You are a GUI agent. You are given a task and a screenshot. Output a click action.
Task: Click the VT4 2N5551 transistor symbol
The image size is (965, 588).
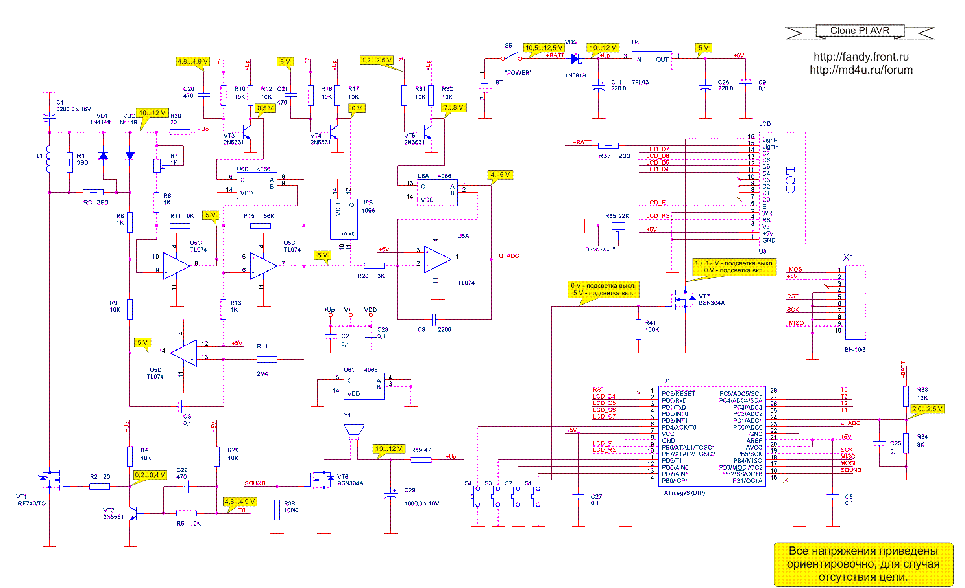click(333, 132)
